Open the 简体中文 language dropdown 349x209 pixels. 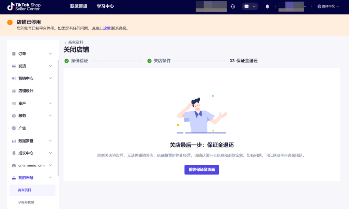point(327,6)
